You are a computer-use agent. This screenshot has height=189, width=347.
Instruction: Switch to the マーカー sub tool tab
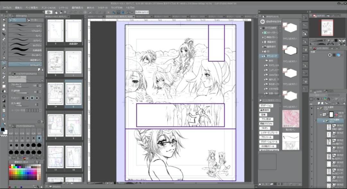click(x=35, y=20)
